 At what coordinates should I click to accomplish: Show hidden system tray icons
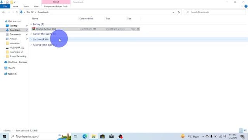[x=203, y=136]
